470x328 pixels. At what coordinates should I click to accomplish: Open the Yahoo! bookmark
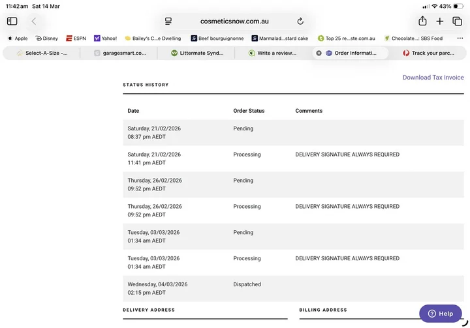tap(106, 38)
